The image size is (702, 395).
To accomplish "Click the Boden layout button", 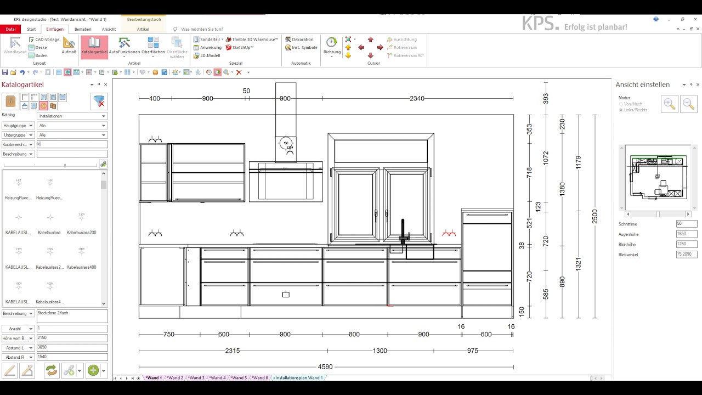I will (x=38, y=55).
